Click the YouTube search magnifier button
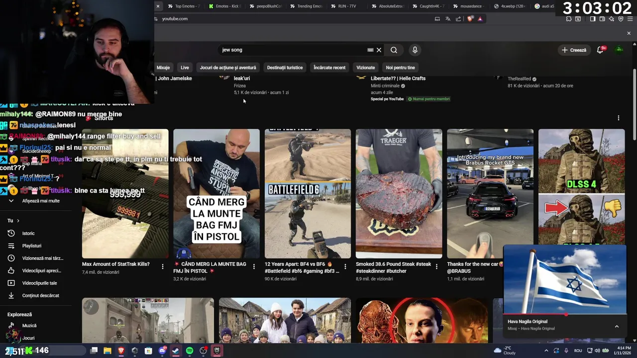 394,50
